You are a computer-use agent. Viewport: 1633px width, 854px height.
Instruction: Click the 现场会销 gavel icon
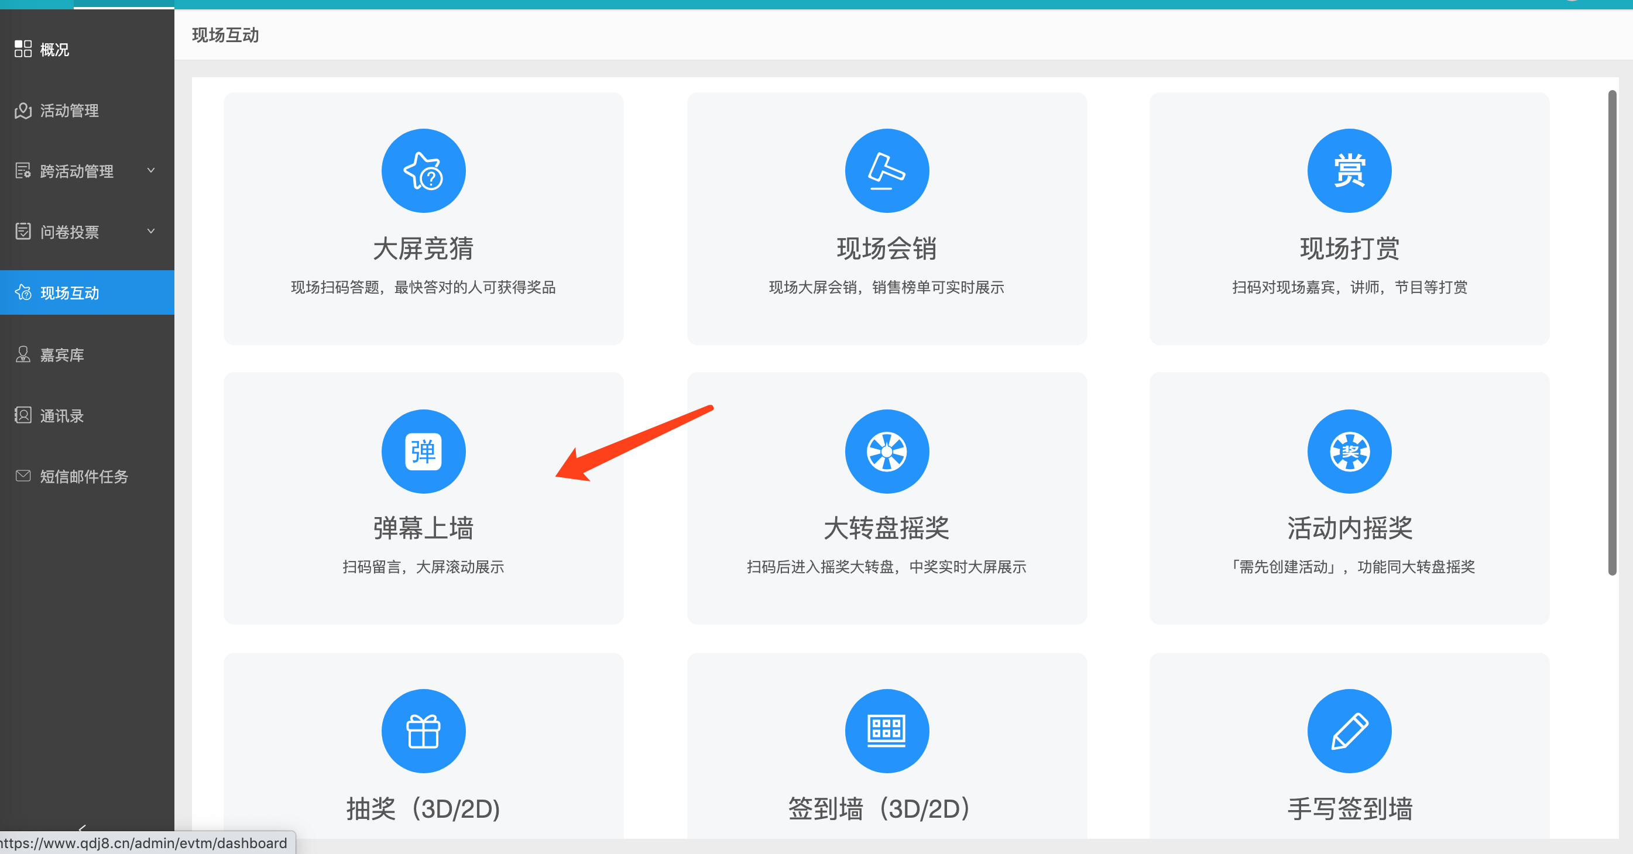point(887,171)
